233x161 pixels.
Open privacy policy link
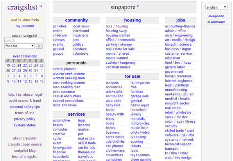click(x=25, y=119)
